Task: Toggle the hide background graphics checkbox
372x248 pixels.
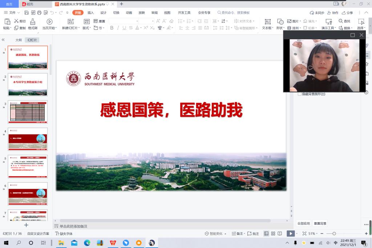Action: 299,94
